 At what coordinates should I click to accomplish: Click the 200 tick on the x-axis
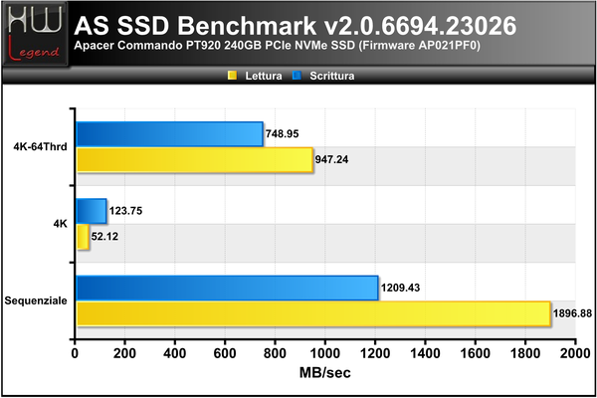click(125, 353)
